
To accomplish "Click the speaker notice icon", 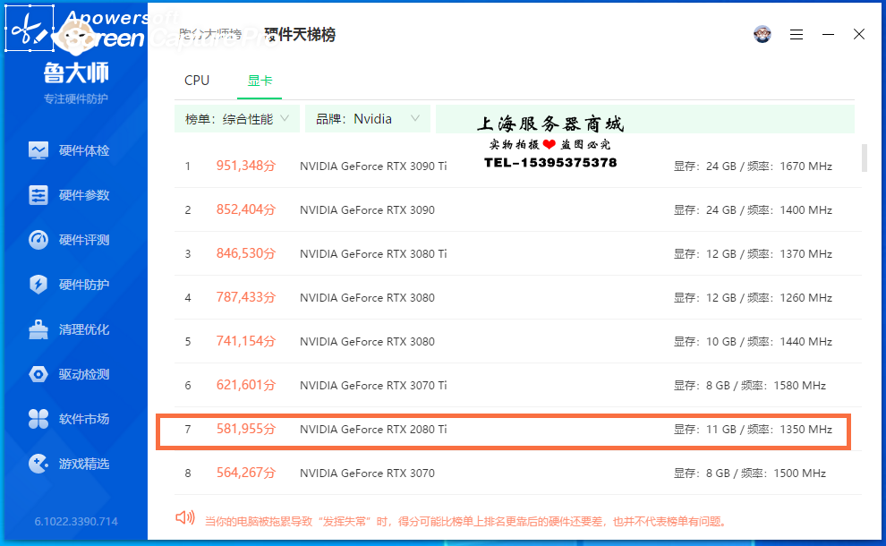I will [184, 517].
